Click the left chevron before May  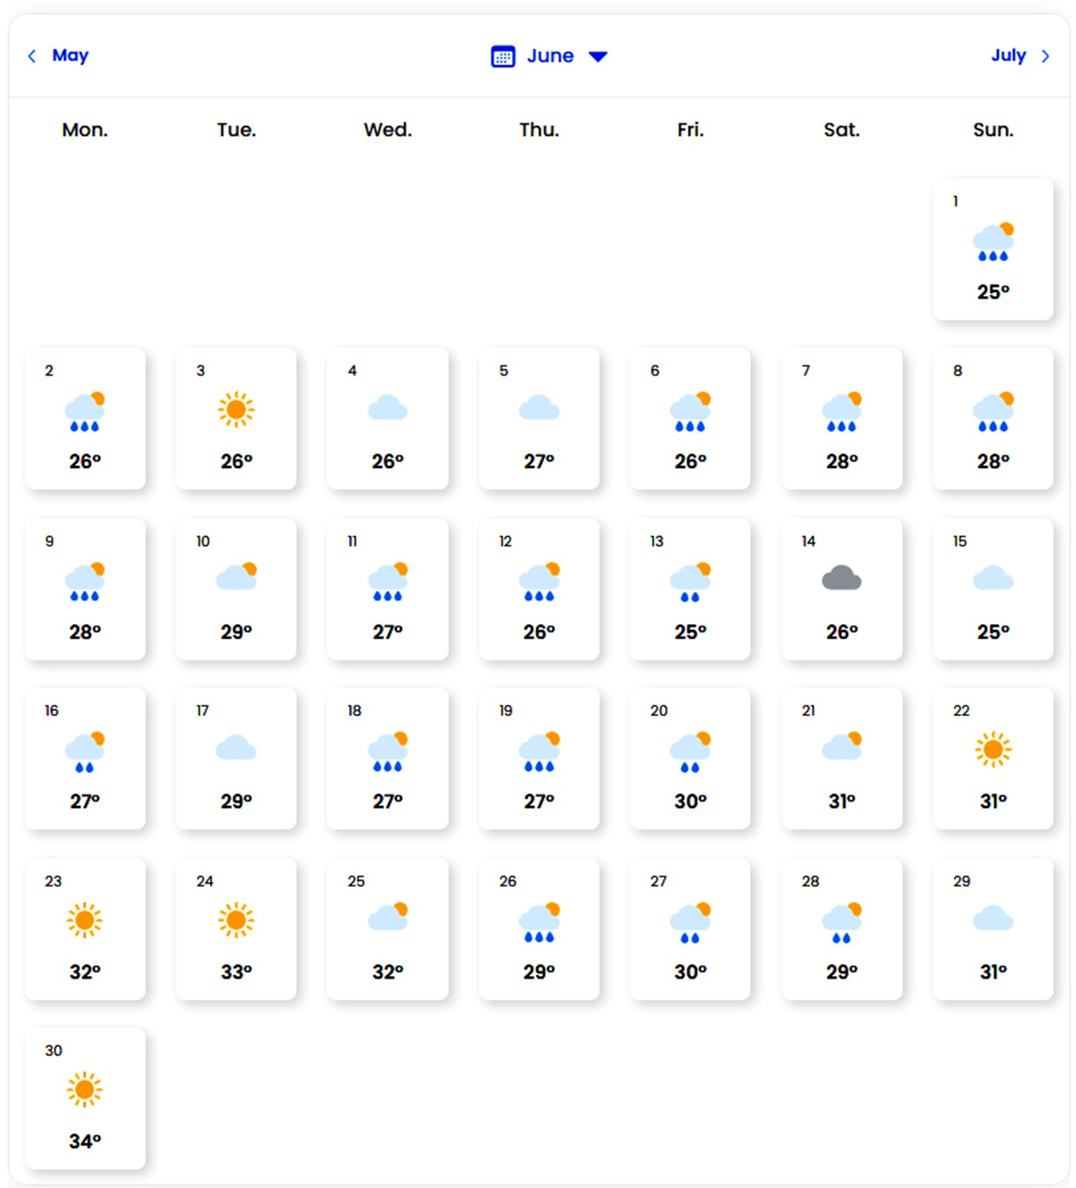tap(32, 56)
